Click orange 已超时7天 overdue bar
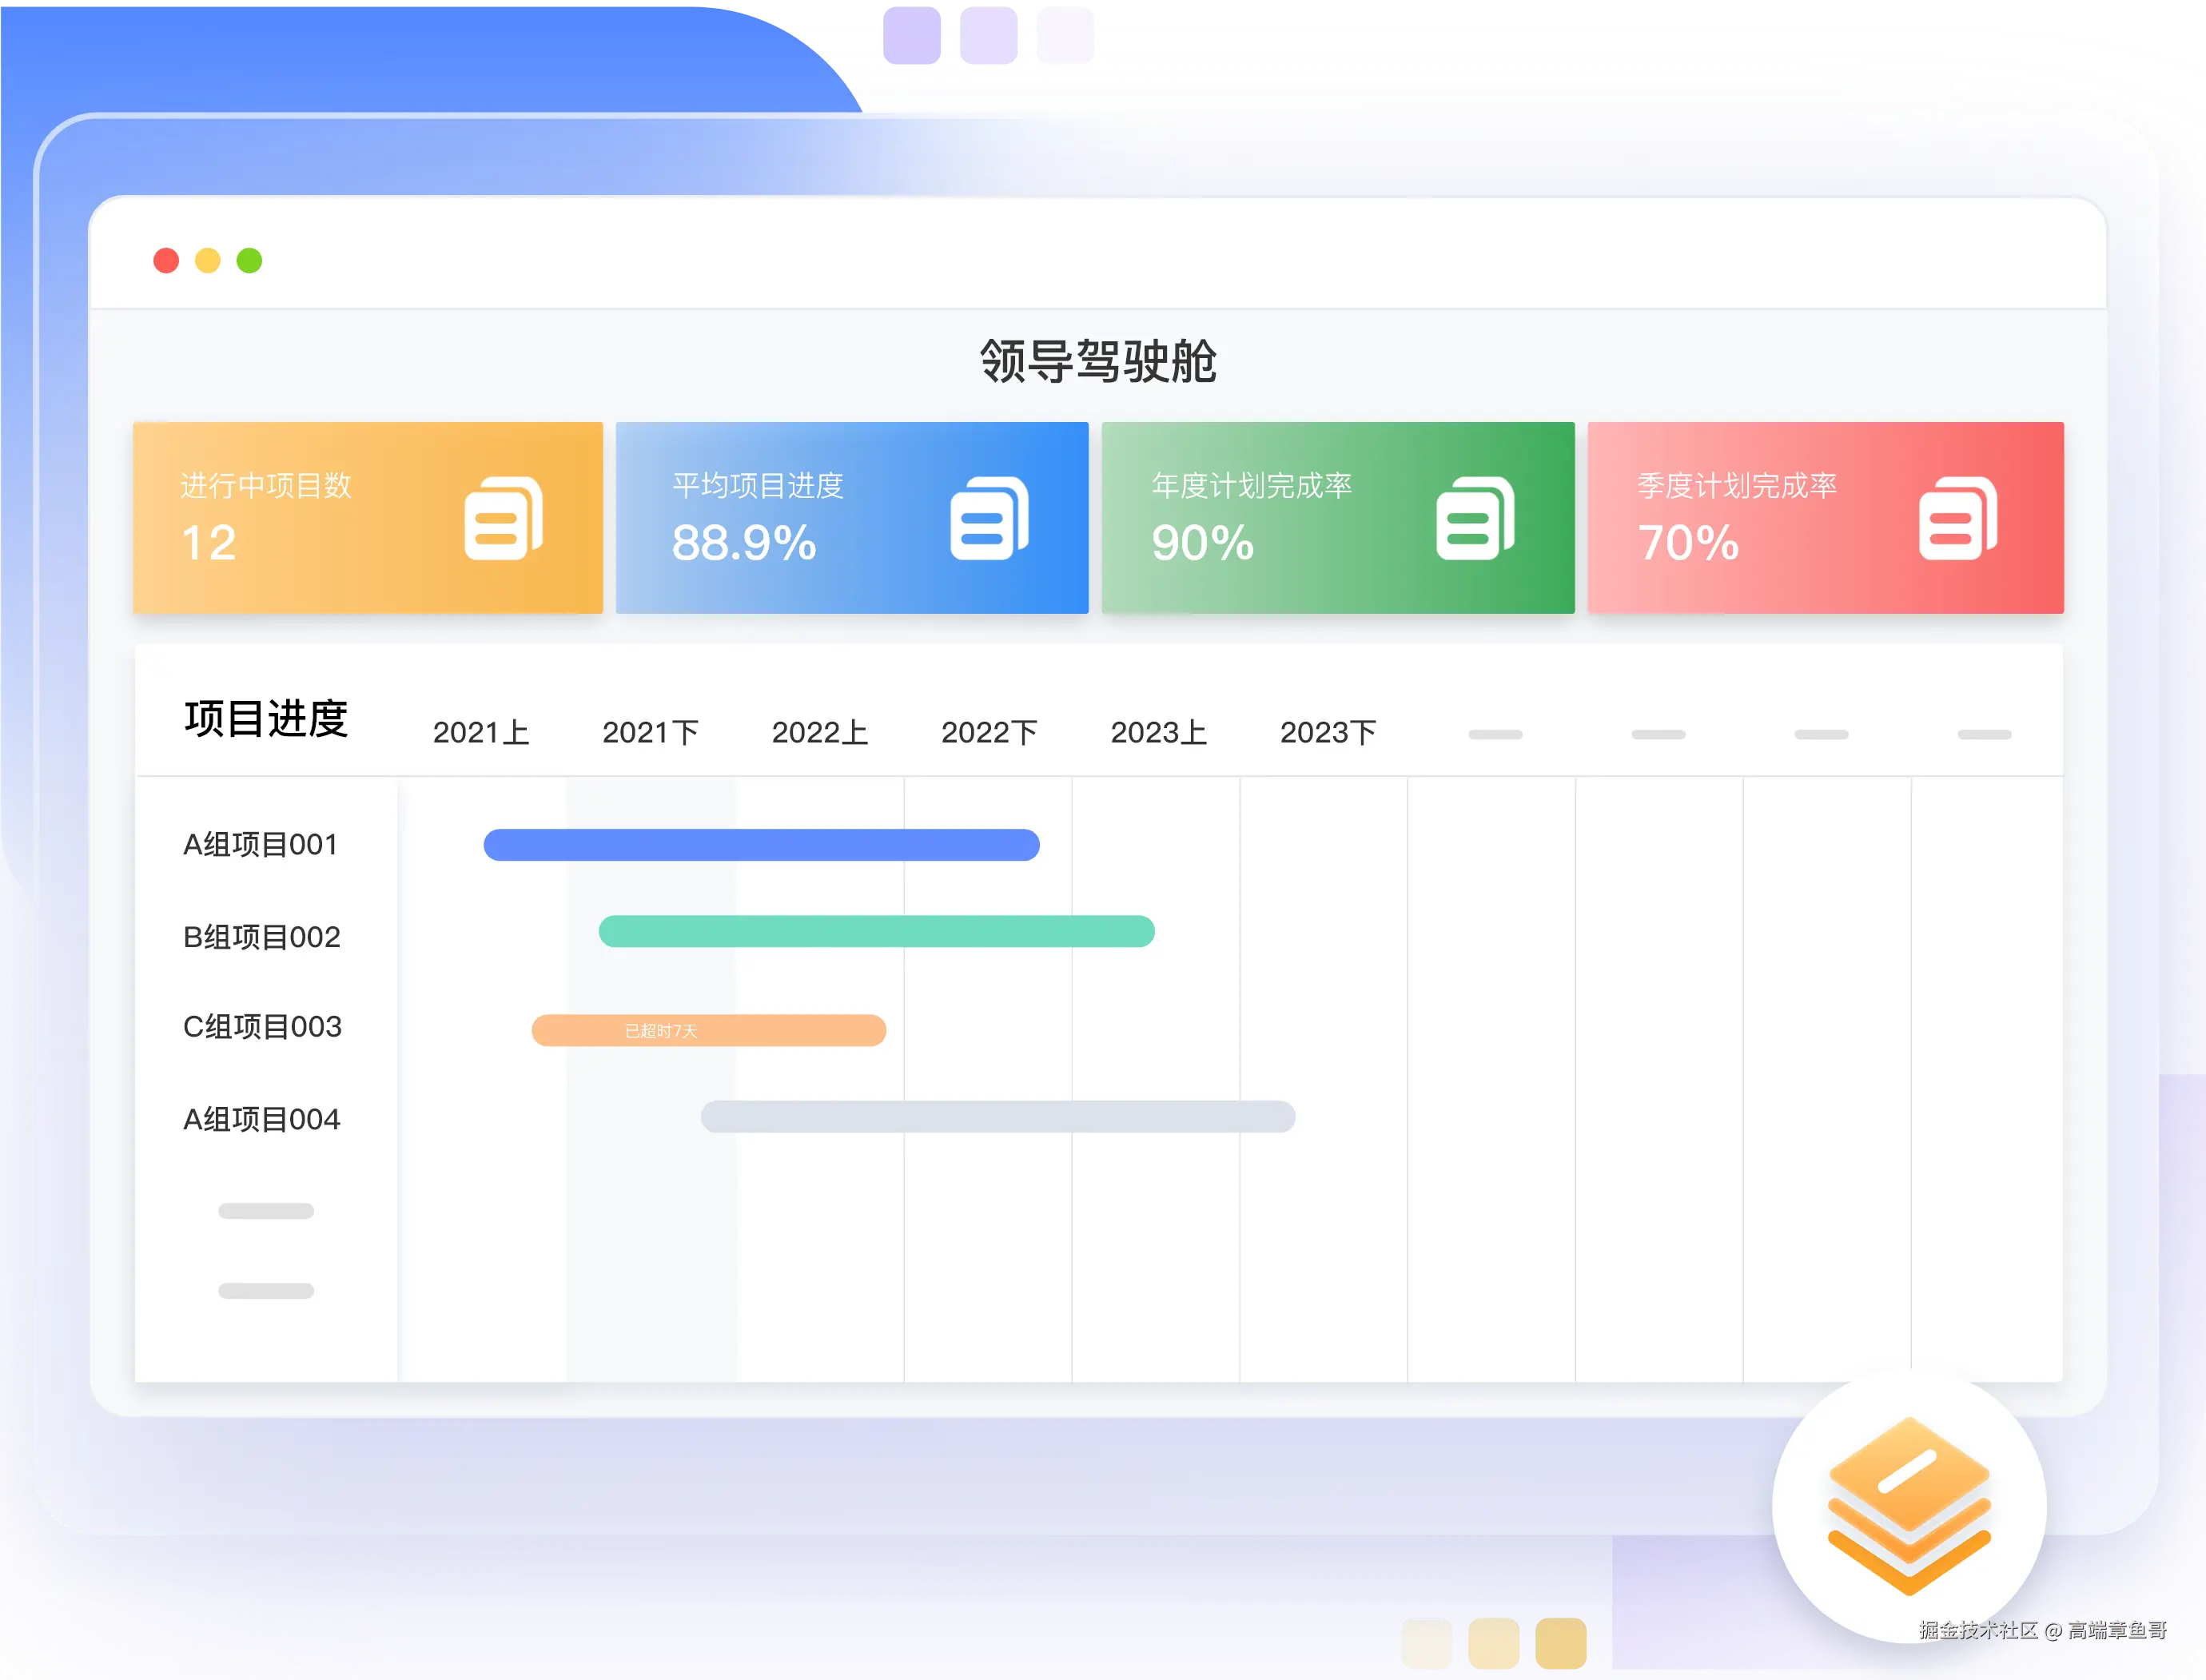2206x1680 pixels. click(708, 1030)
